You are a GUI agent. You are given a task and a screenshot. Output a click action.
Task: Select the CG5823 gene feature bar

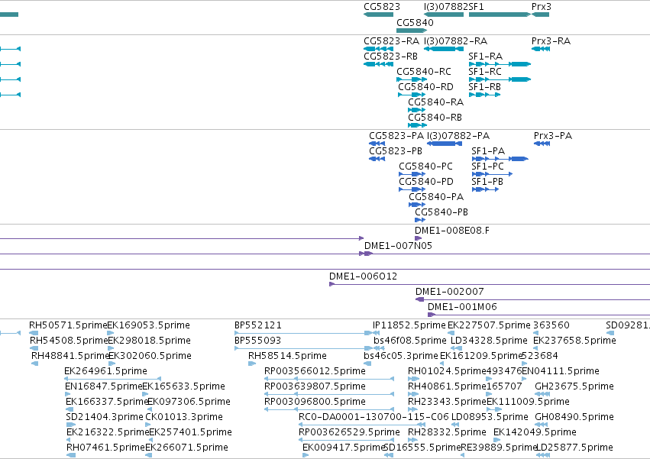pyautogui.click(x=379, y=15)
